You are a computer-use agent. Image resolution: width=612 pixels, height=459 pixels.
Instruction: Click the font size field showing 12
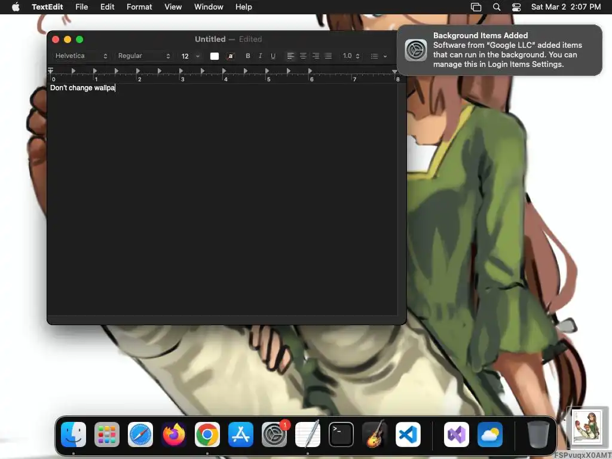pyautogui.click(x=186, y=56)
